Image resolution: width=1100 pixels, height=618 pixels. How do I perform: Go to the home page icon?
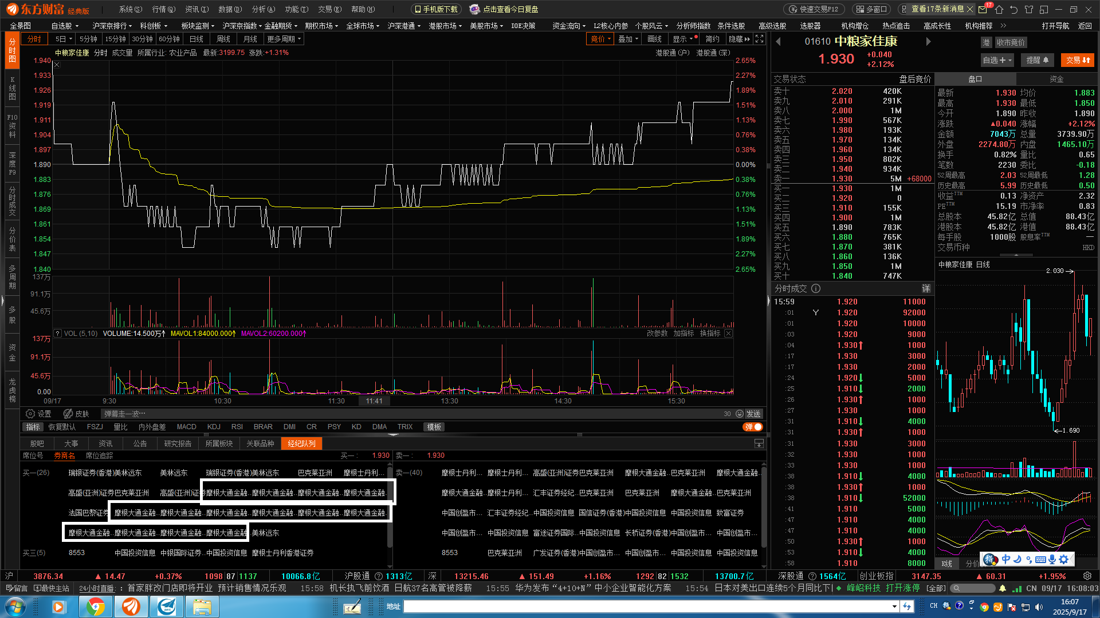click(x=999, y=9)
